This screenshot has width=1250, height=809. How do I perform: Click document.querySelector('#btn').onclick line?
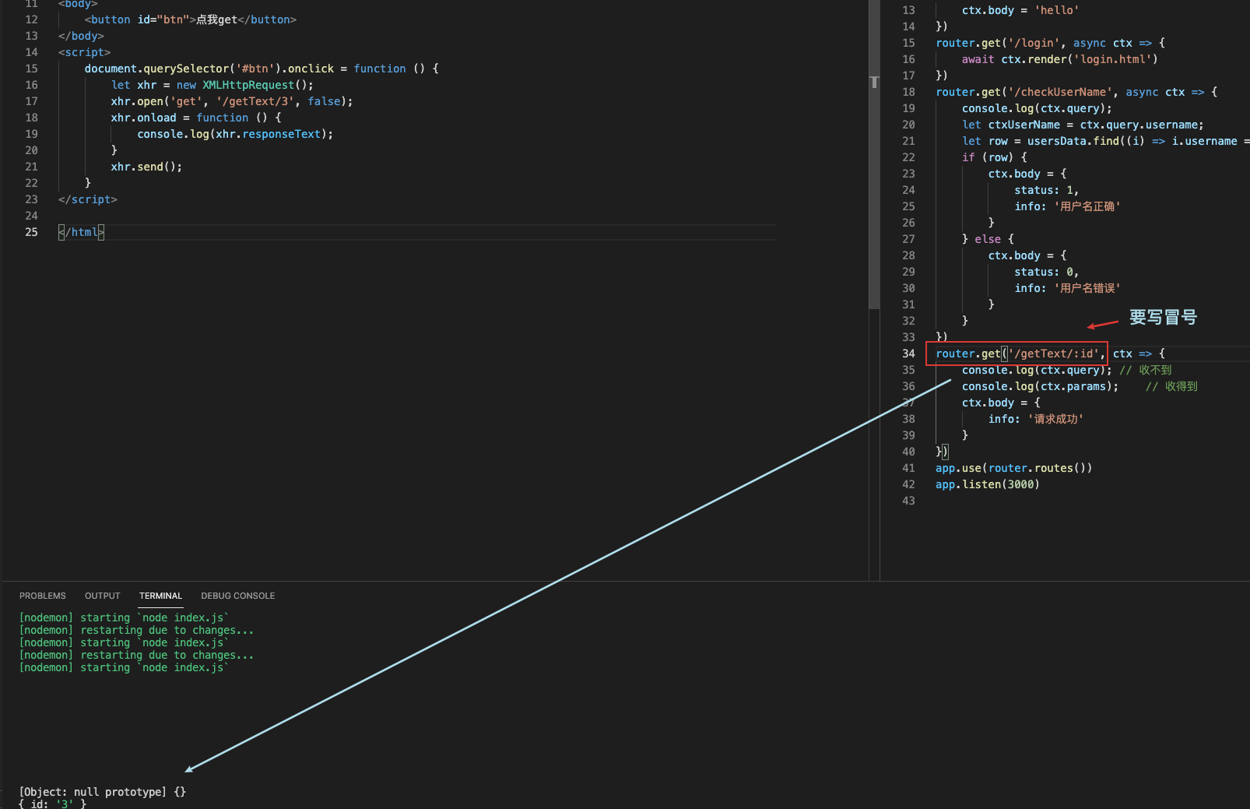[x=262, y=69]
